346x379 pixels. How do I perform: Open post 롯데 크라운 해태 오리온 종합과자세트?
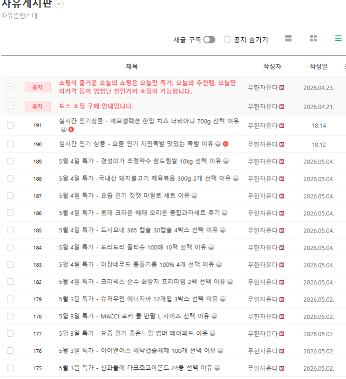point(140,213)
